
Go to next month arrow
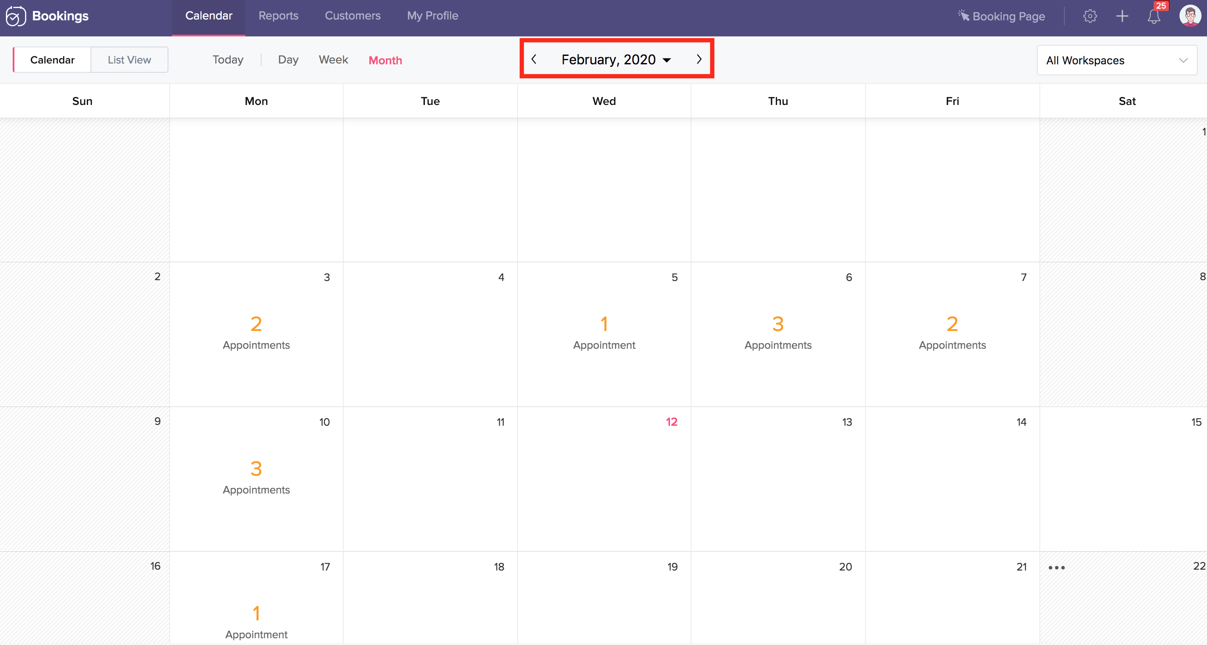click(699, 60)
